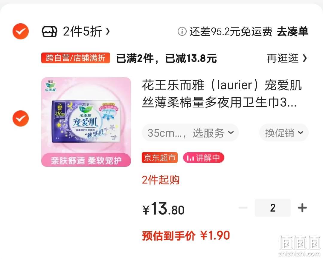
Task: Click the info icon before 还差95.2元免运费
Action: point(182,32)
